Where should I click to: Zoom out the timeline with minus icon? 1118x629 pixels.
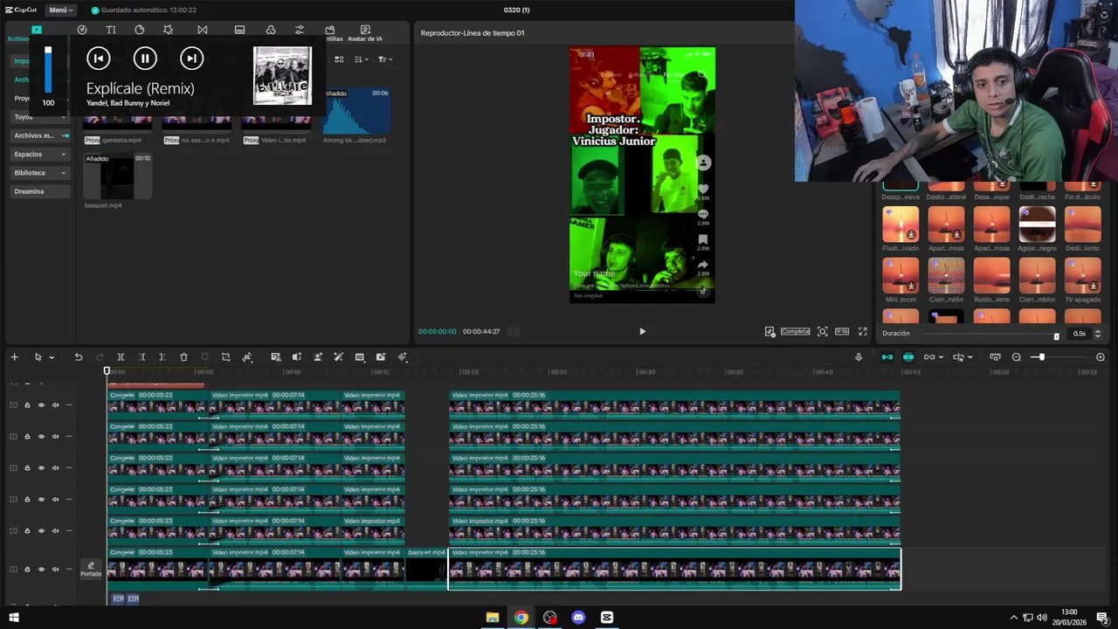[x=1017, y=357]
